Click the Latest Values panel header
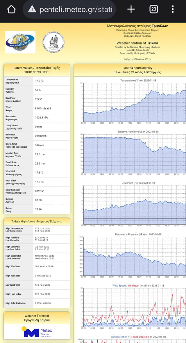 [37, 70]
